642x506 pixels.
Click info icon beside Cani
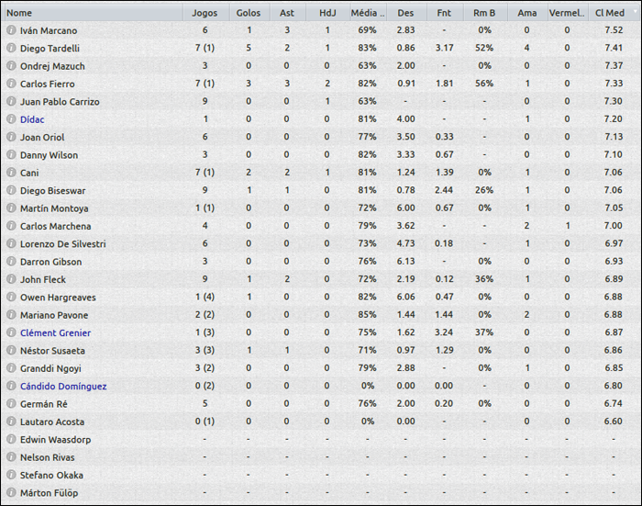click(x=11, y=173)
